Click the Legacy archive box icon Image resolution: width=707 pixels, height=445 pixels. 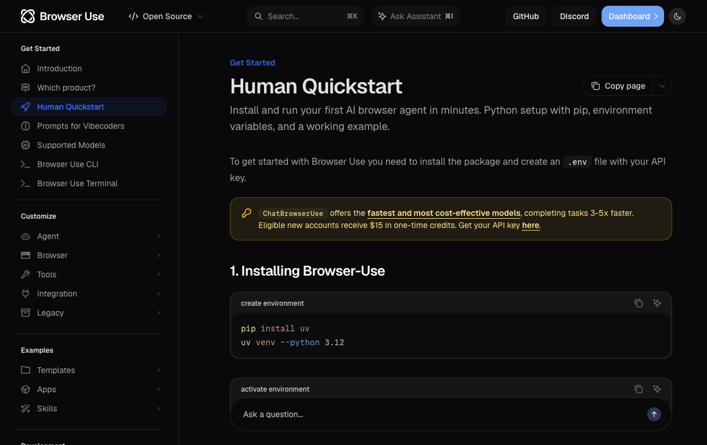pos(26,313)
